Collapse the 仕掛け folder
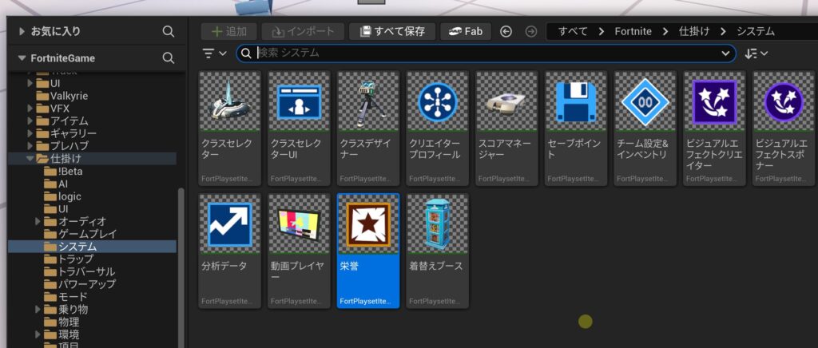This screenshot has width=818, height=348. coord(30,158)
